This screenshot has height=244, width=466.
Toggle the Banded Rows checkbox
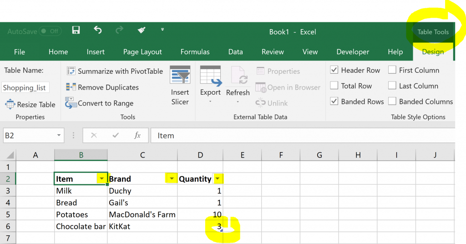334,102
